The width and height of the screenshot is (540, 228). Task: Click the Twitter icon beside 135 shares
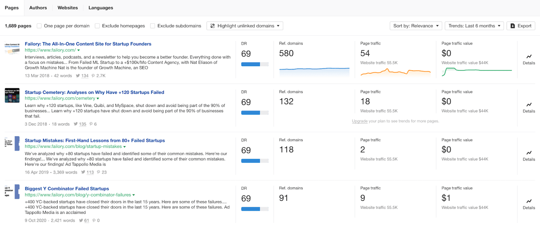76,124
